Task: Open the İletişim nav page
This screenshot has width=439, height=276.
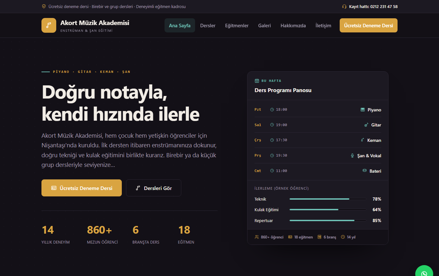Action: (323, 25)
